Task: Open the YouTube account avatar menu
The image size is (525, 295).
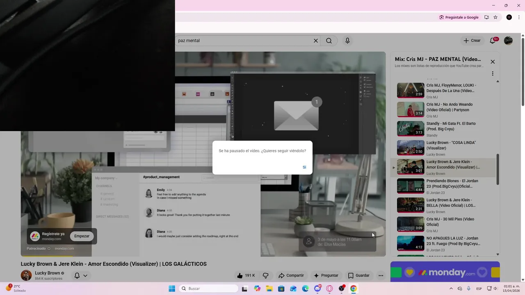Action: pos(508,41)
